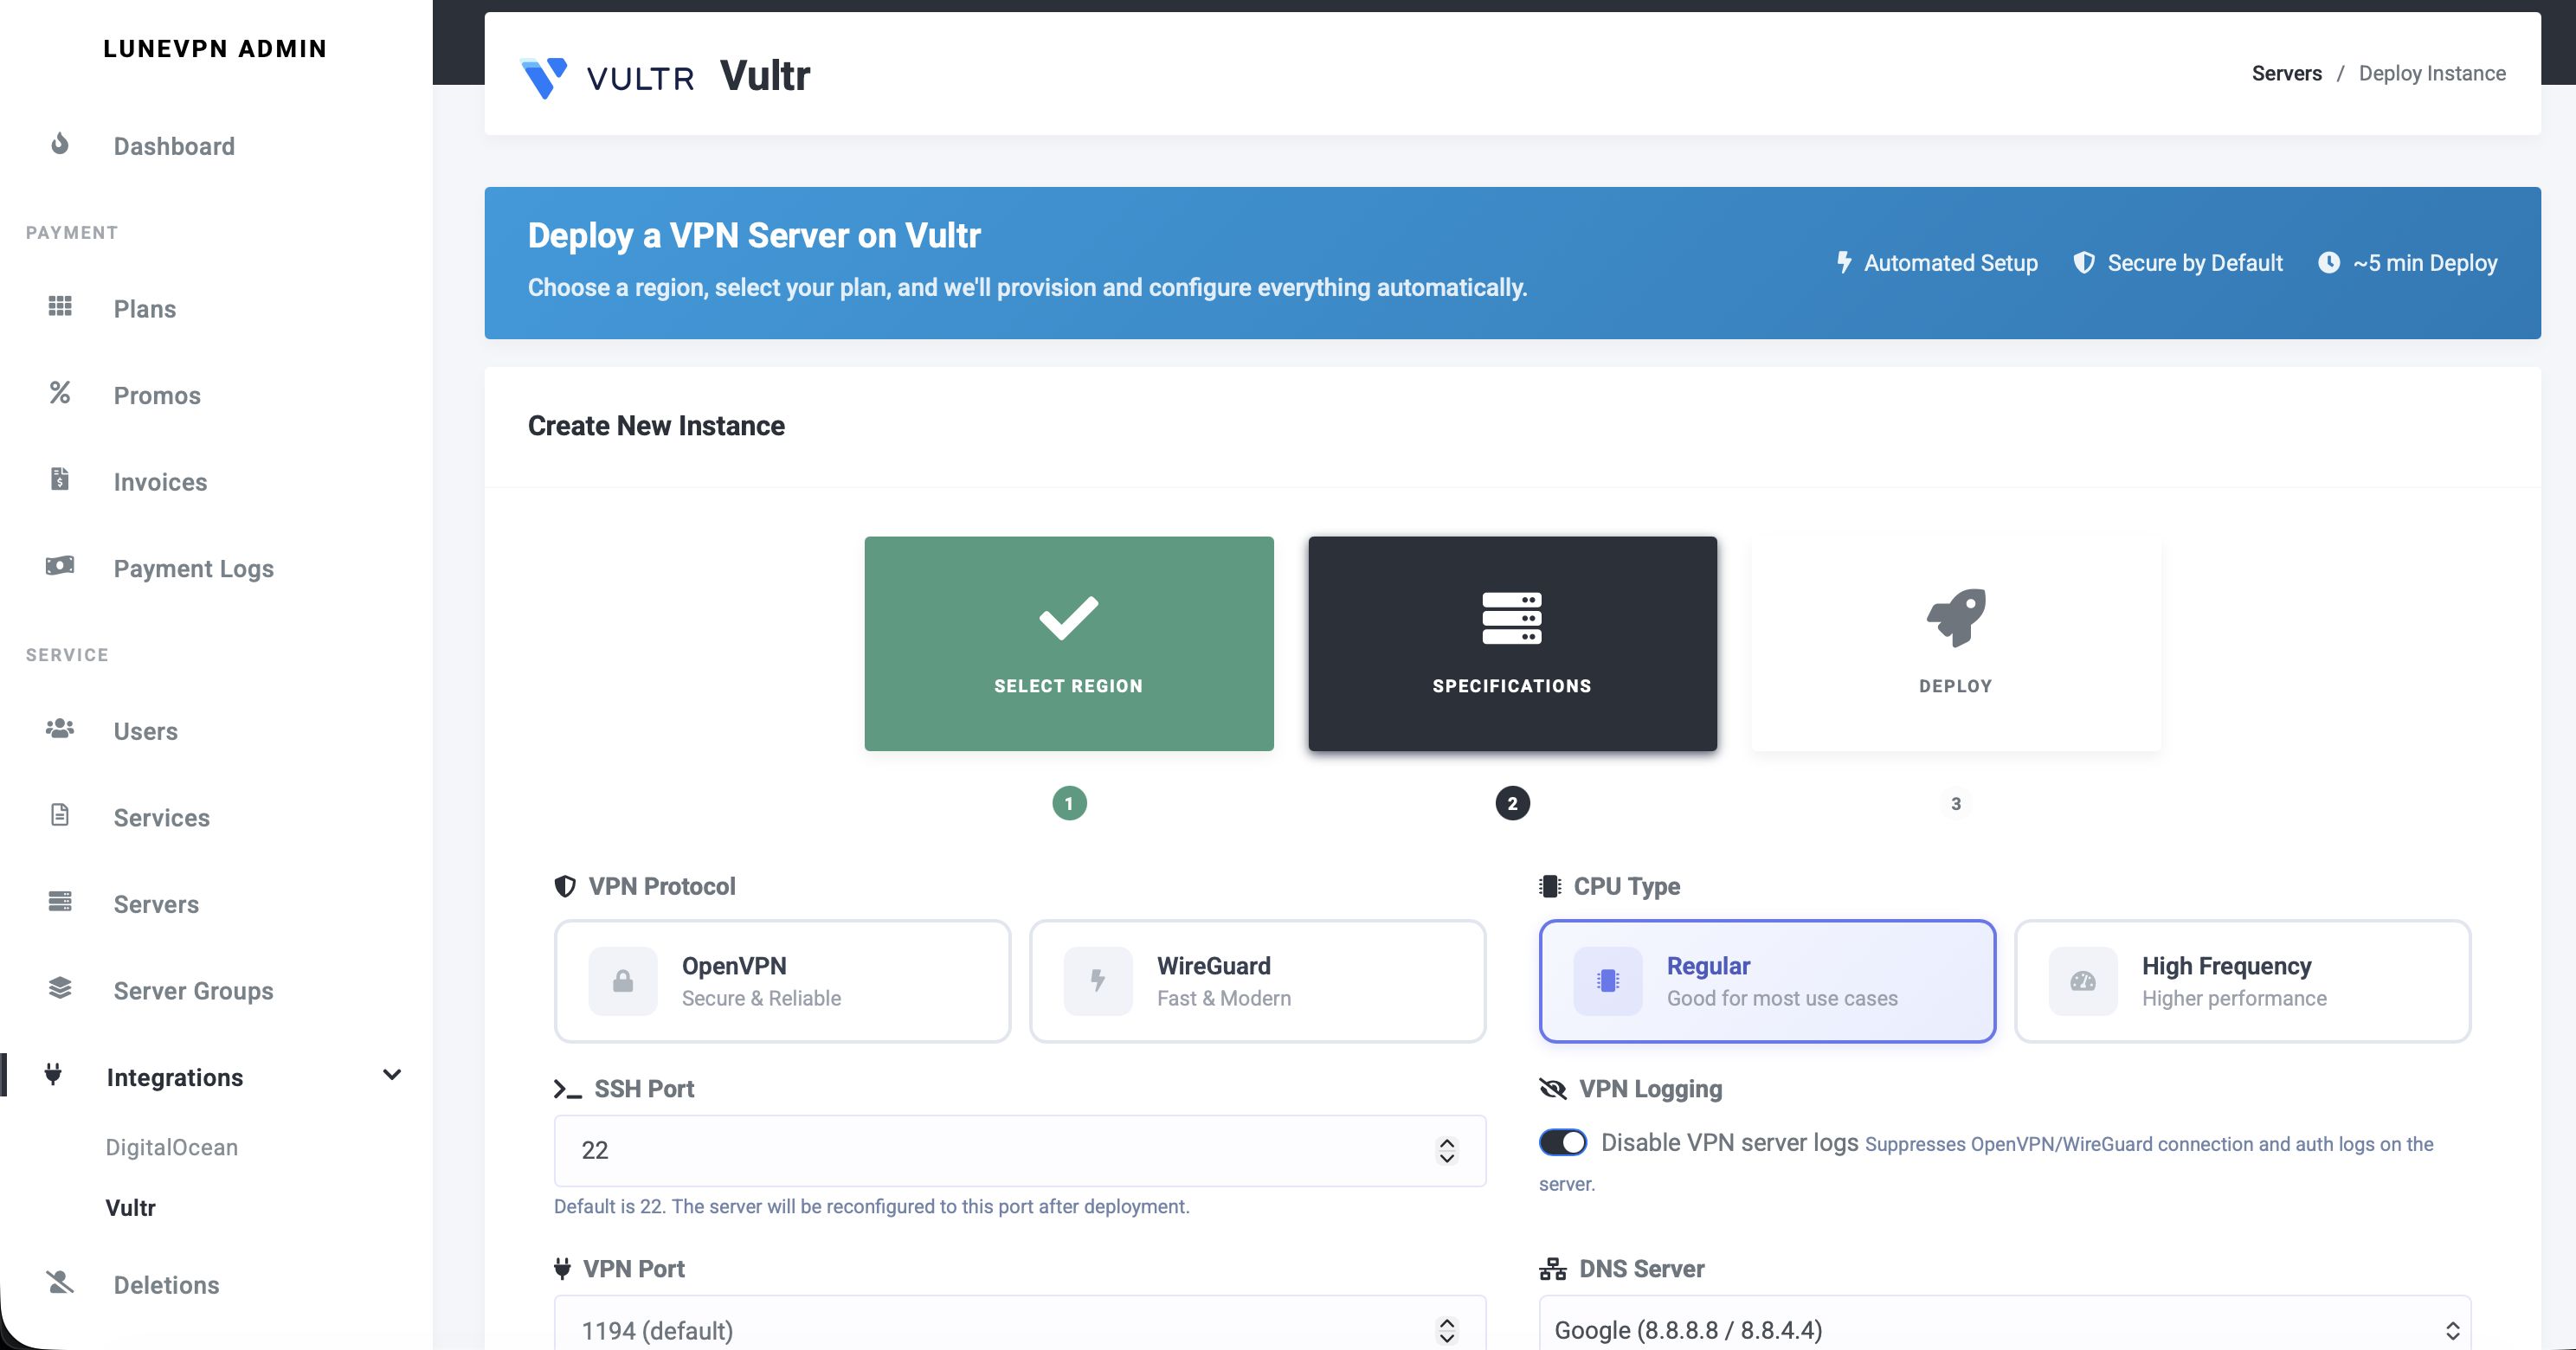The image size is (2576, 1350).
Task: Click the Payment Logs money icon
Action: pos(60,566)
